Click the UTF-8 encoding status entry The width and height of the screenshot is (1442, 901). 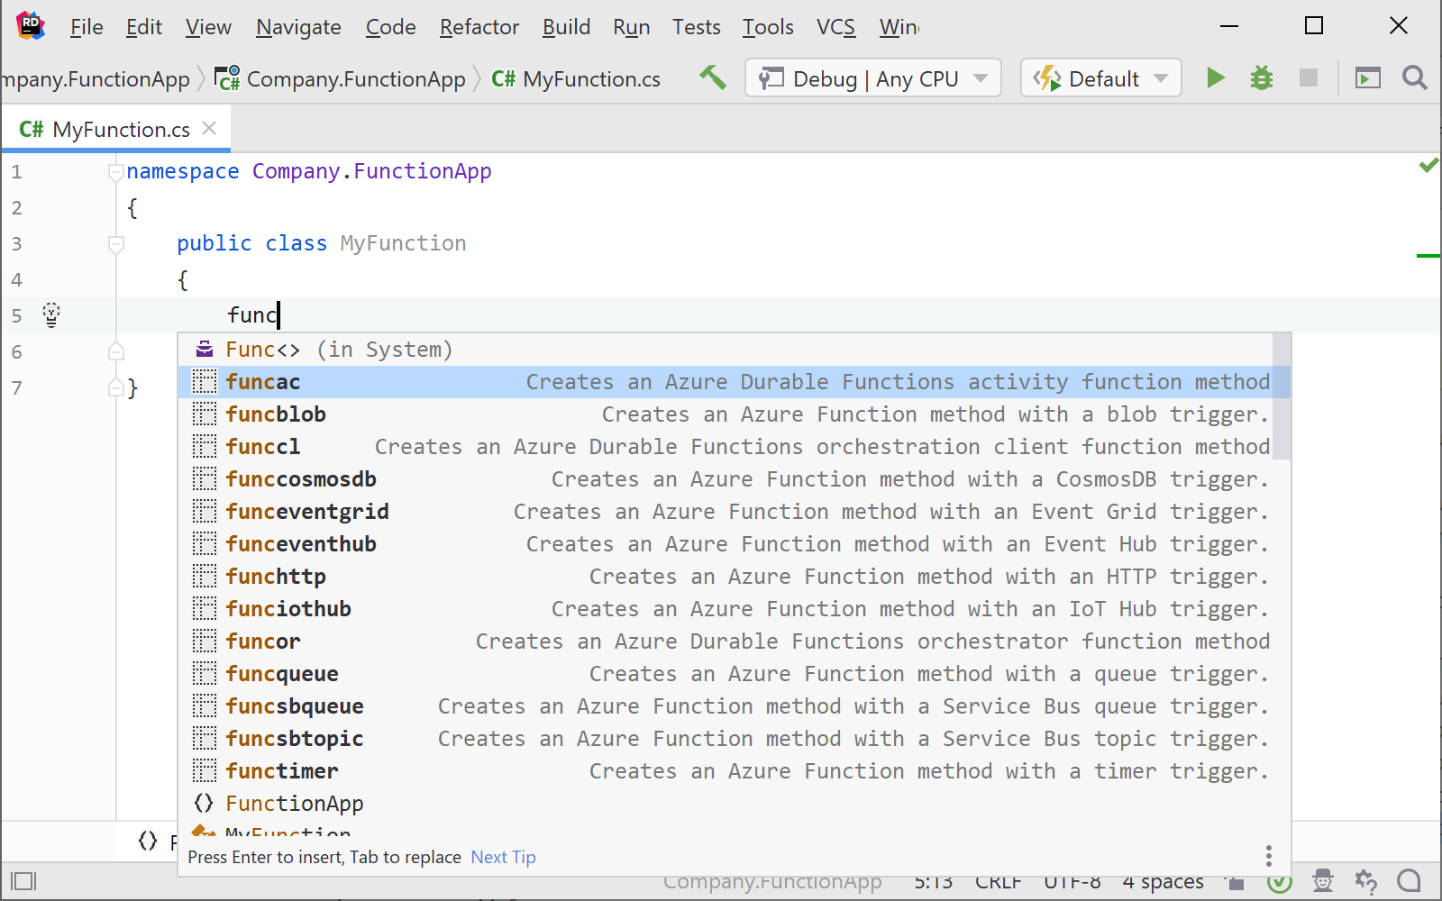point(1072,881)
